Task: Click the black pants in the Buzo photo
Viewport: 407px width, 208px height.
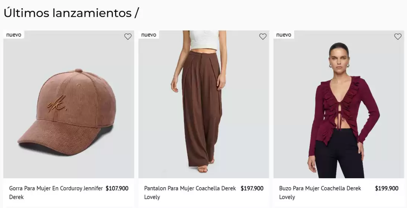Action: (339, 156)
